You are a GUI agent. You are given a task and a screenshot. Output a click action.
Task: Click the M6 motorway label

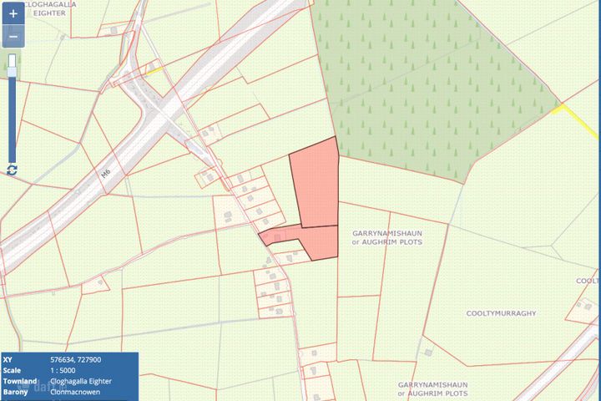pos(106,175)
